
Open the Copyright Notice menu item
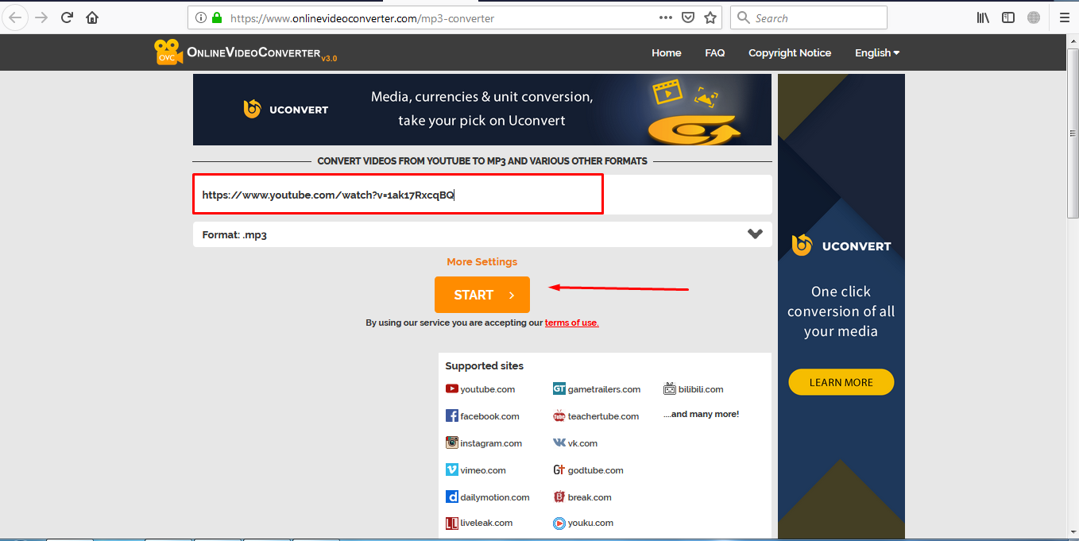[x=790, y=52]
